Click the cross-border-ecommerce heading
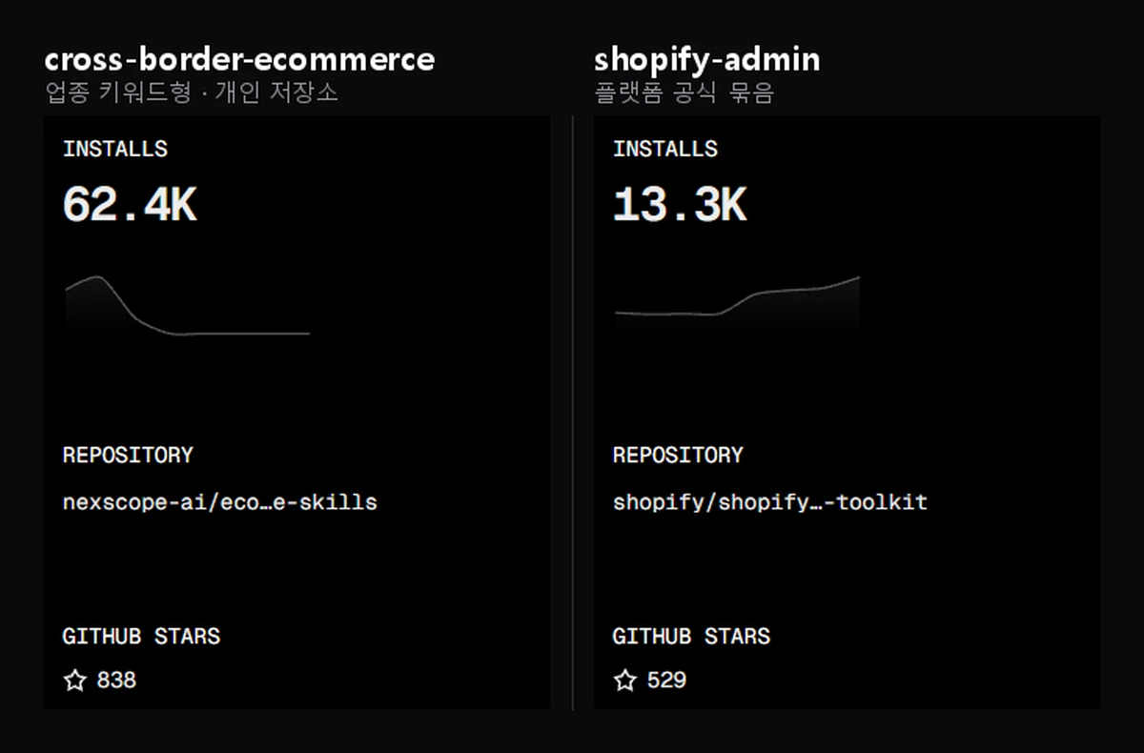Screen dimensions: 1144x753 [x=239, y=59]
